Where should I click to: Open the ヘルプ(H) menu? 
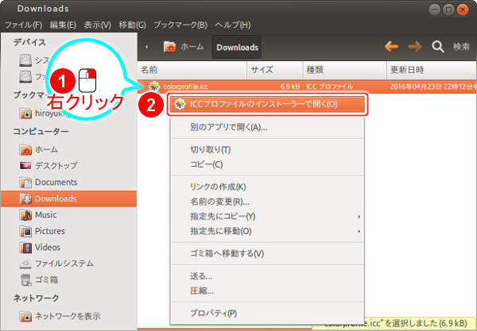click(x=233, y=25)
